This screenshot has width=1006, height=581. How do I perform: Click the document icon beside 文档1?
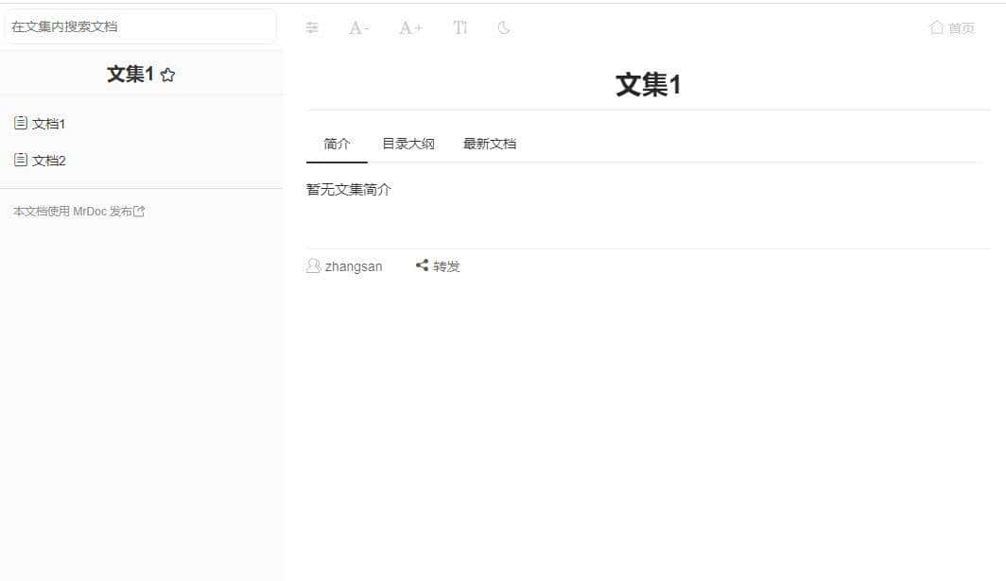click(20, 123)
